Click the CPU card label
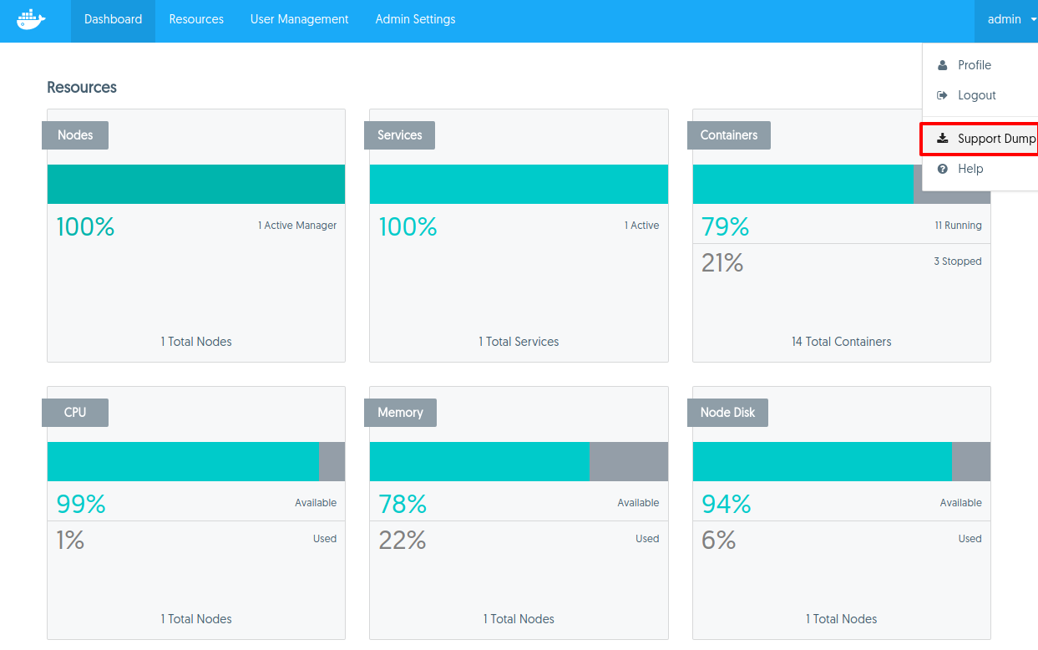The image size is (1038, 650). tap(75, 413)
